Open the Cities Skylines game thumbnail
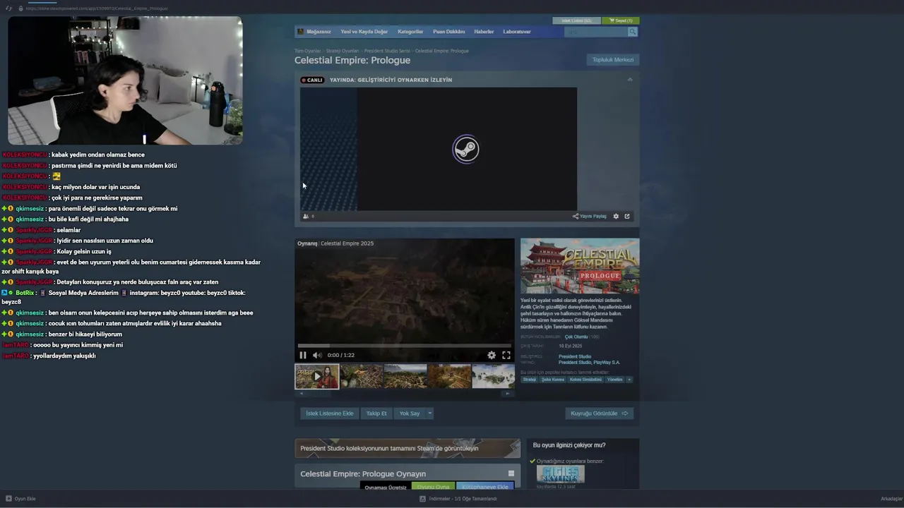Viewport: 904px width, 508px height. click(x=560, y=474)
